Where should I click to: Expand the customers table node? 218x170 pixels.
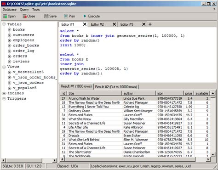coord(10,35)
